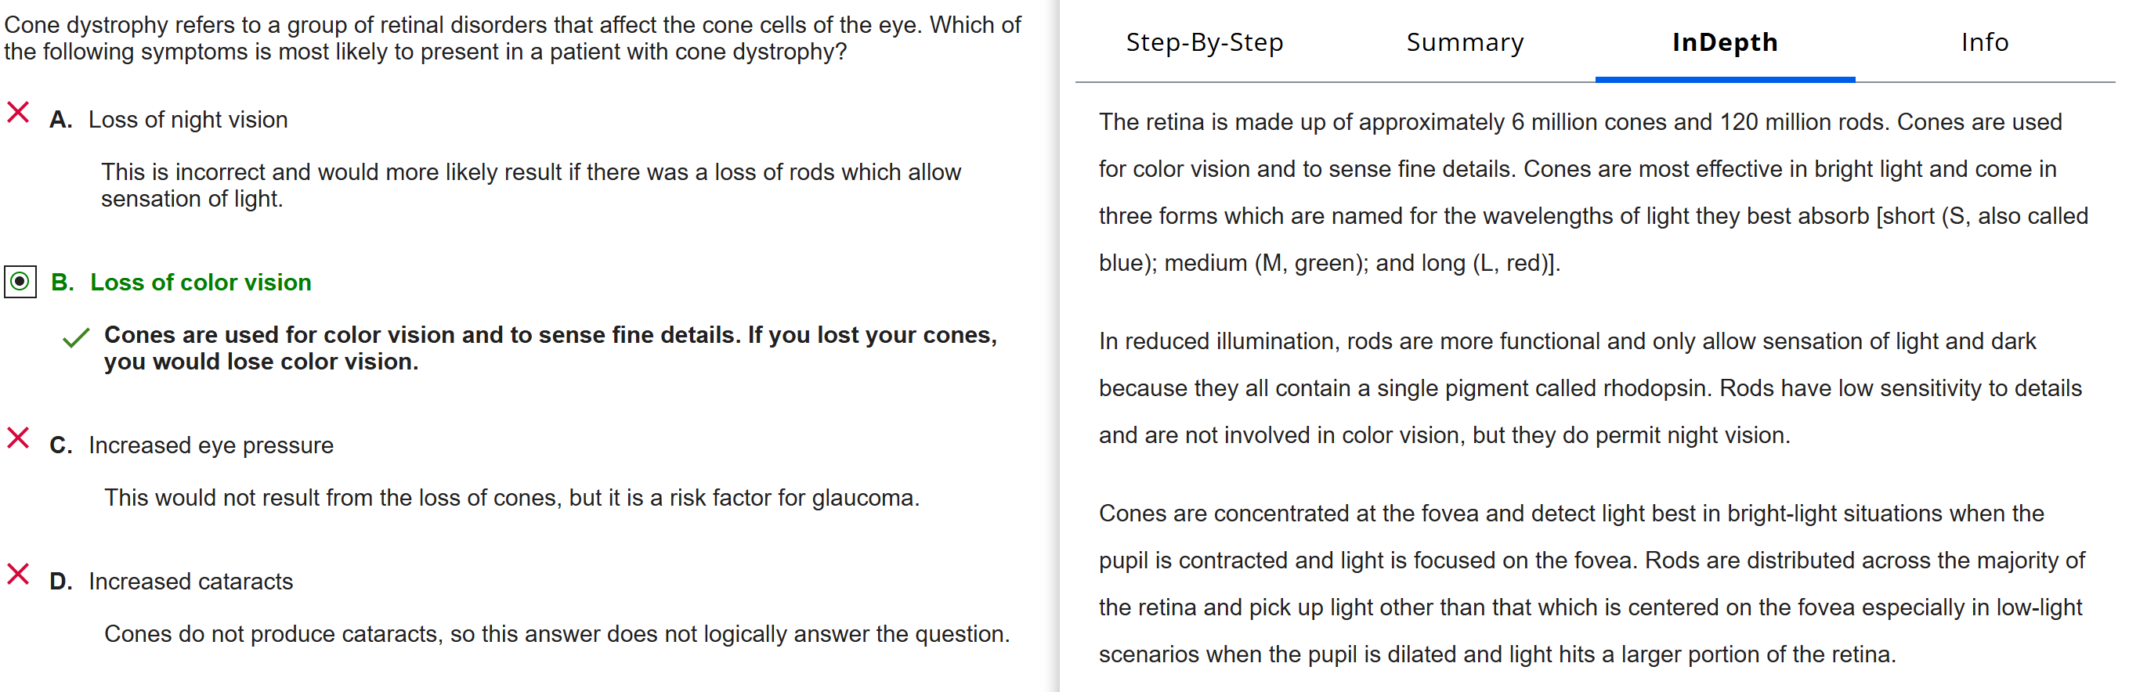
Task: Choose answer "Loss of night vision"
Action: pos(188,120)
